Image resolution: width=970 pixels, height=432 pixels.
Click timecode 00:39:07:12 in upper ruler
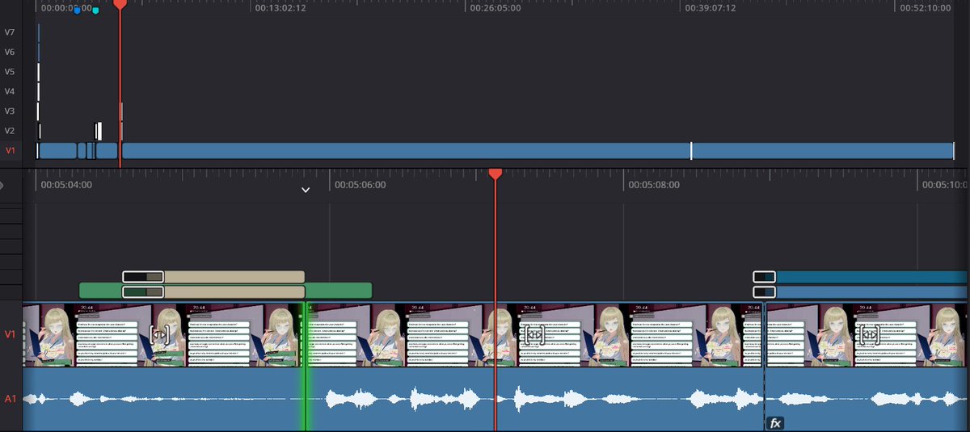pos(710,8)
